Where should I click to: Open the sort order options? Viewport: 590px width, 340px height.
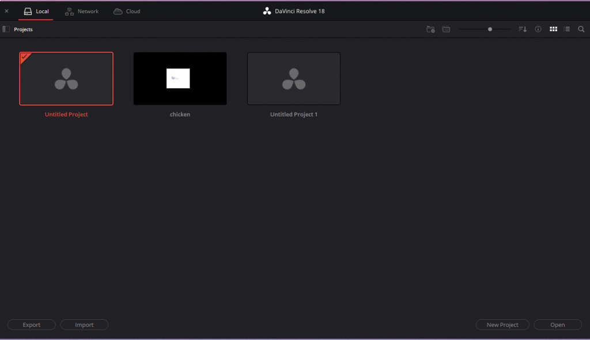click(x=523, y=29)
